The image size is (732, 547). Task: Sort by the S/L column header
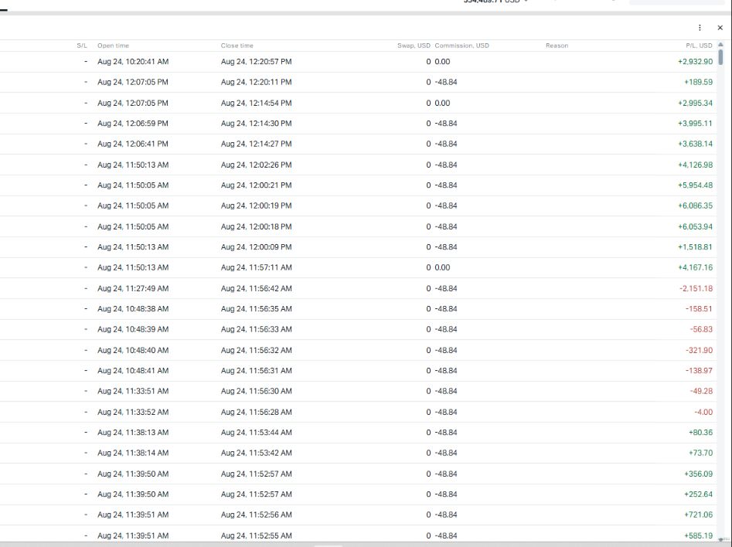[82, 46]
